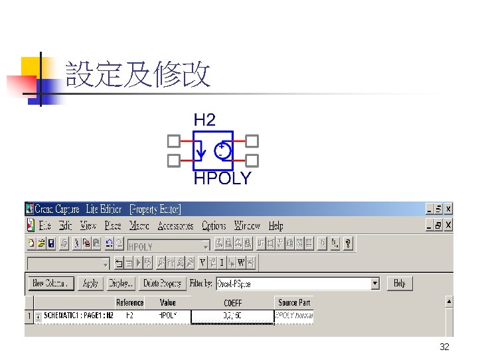This screenshot has width=478, height=358.
Task: Select the COEFF value cell
Action: tap(232, 316)
